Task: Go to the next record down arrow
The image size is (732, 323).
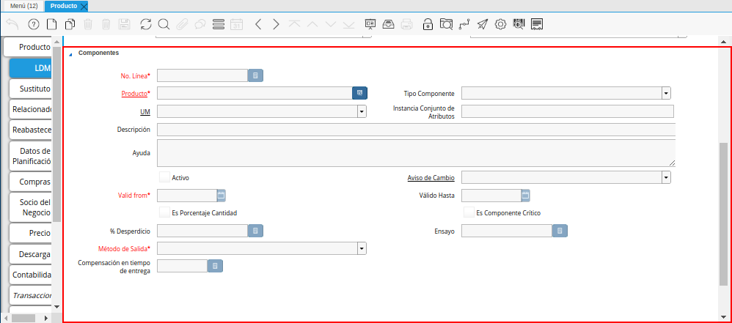Action: pos(331,24)
